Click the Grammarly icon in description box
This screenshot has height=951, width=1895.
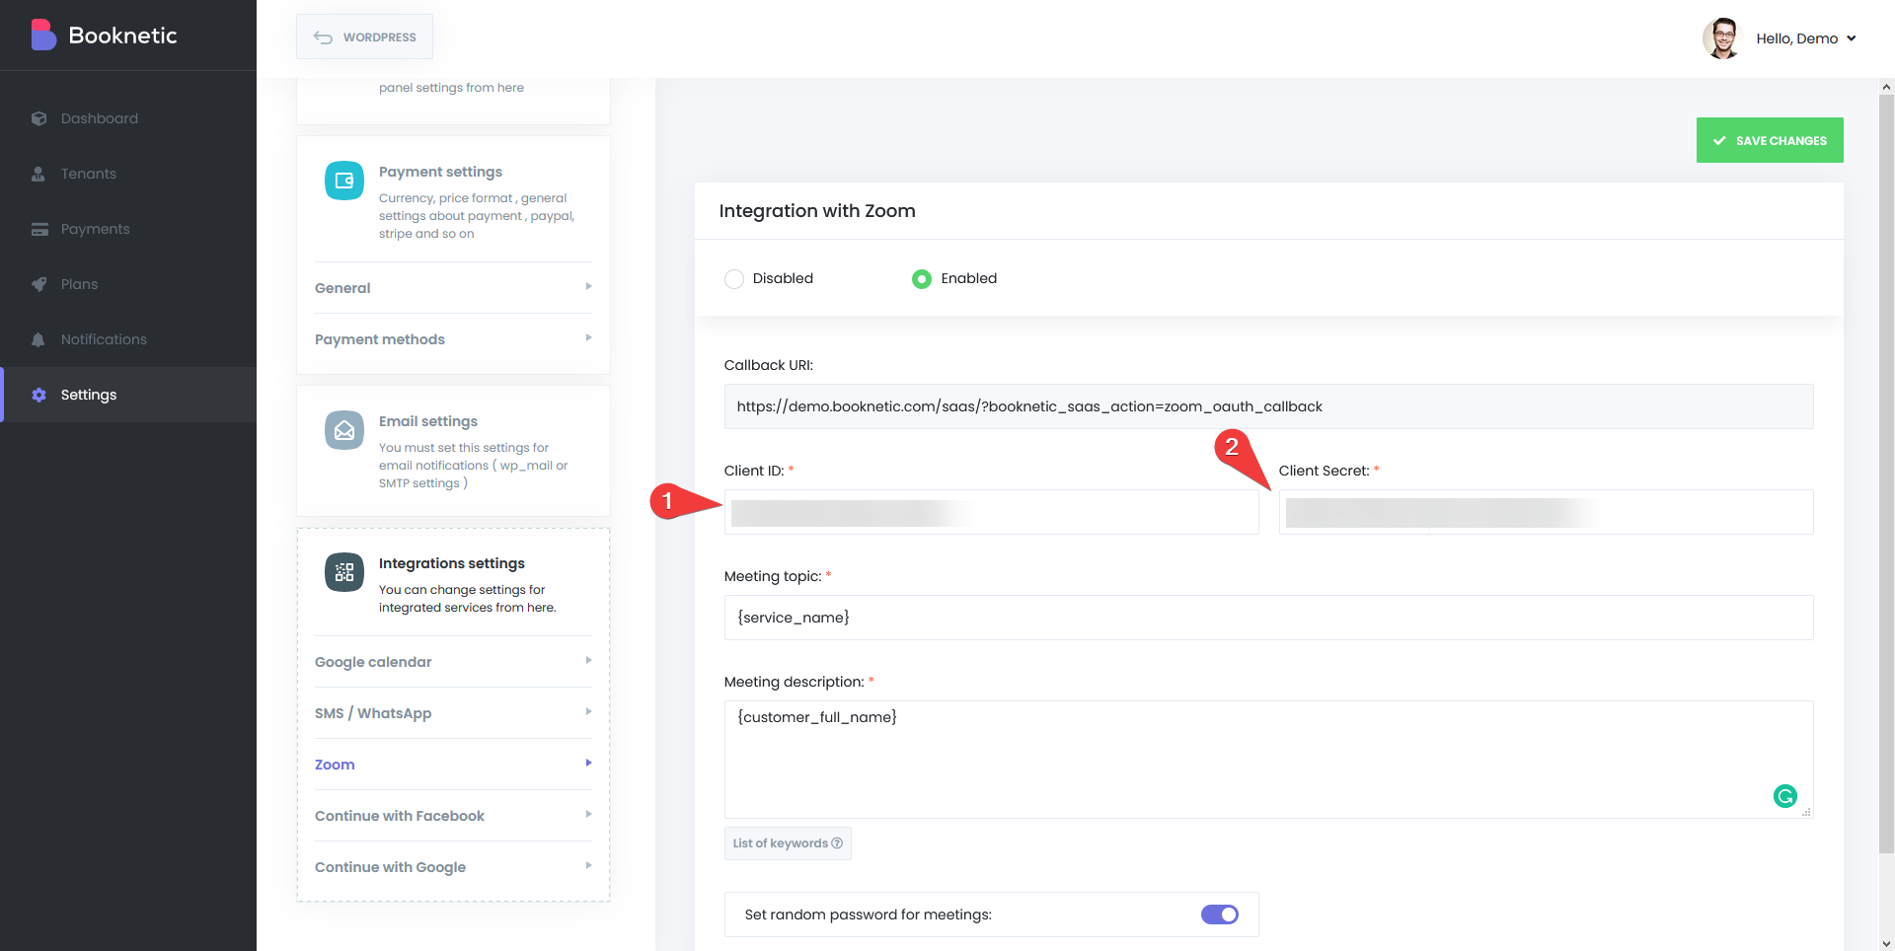(x=1784, y=796)
